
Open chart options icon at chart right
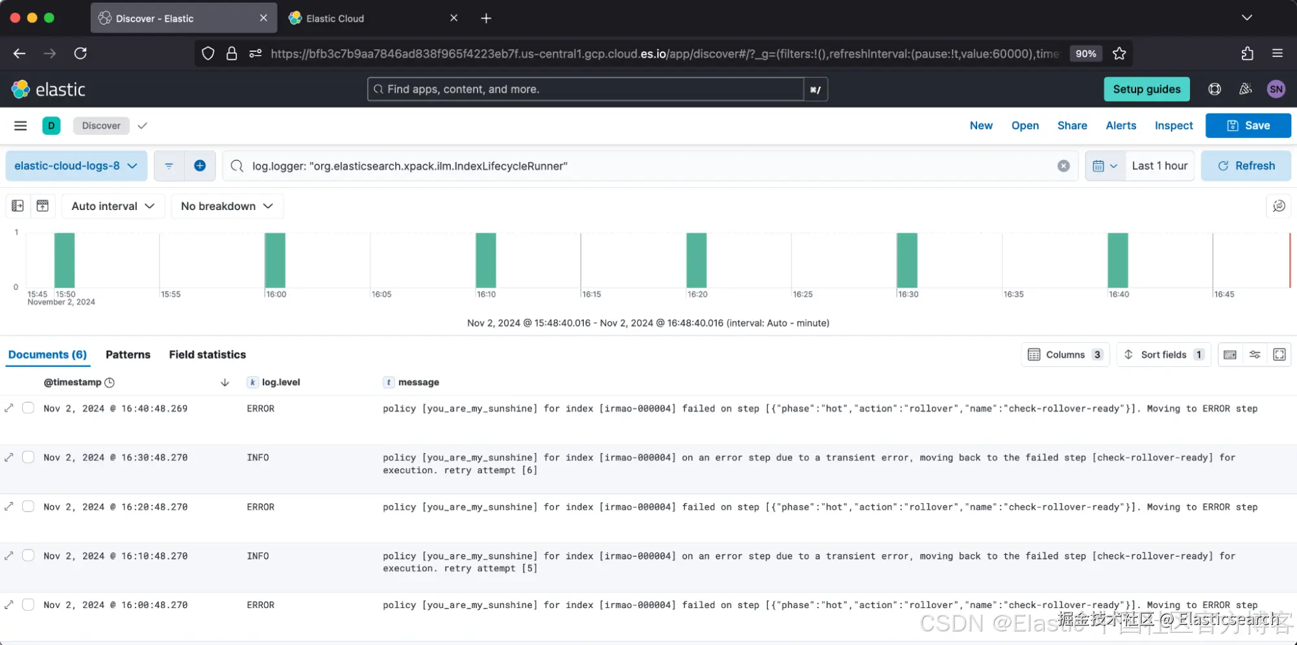click(1279, 206)
